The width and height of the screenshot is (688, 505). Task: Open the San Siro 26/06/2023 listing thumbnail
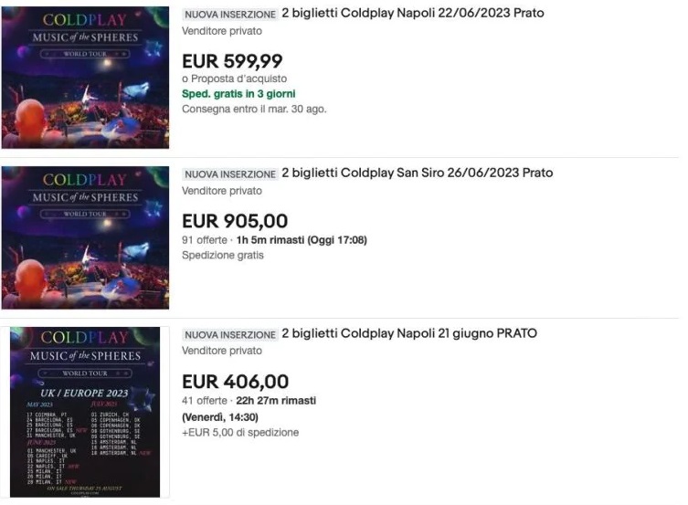click(x=85, y=237)
